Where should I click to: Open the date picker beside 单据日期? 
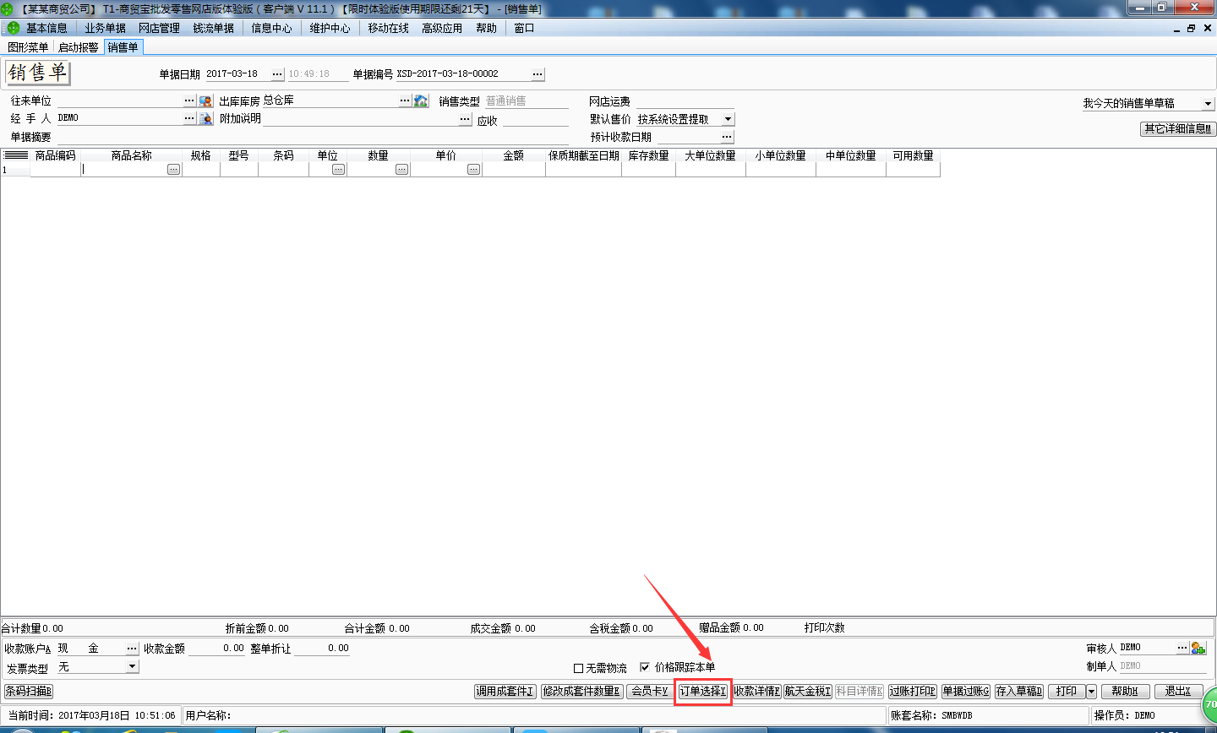pos(277,73)
